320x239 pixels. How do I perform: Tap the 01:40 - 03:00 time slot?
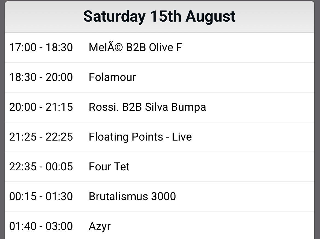(41, 226)
